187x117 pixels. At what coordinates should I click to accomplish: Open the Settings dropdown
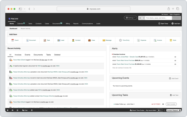tap(130, 18)
